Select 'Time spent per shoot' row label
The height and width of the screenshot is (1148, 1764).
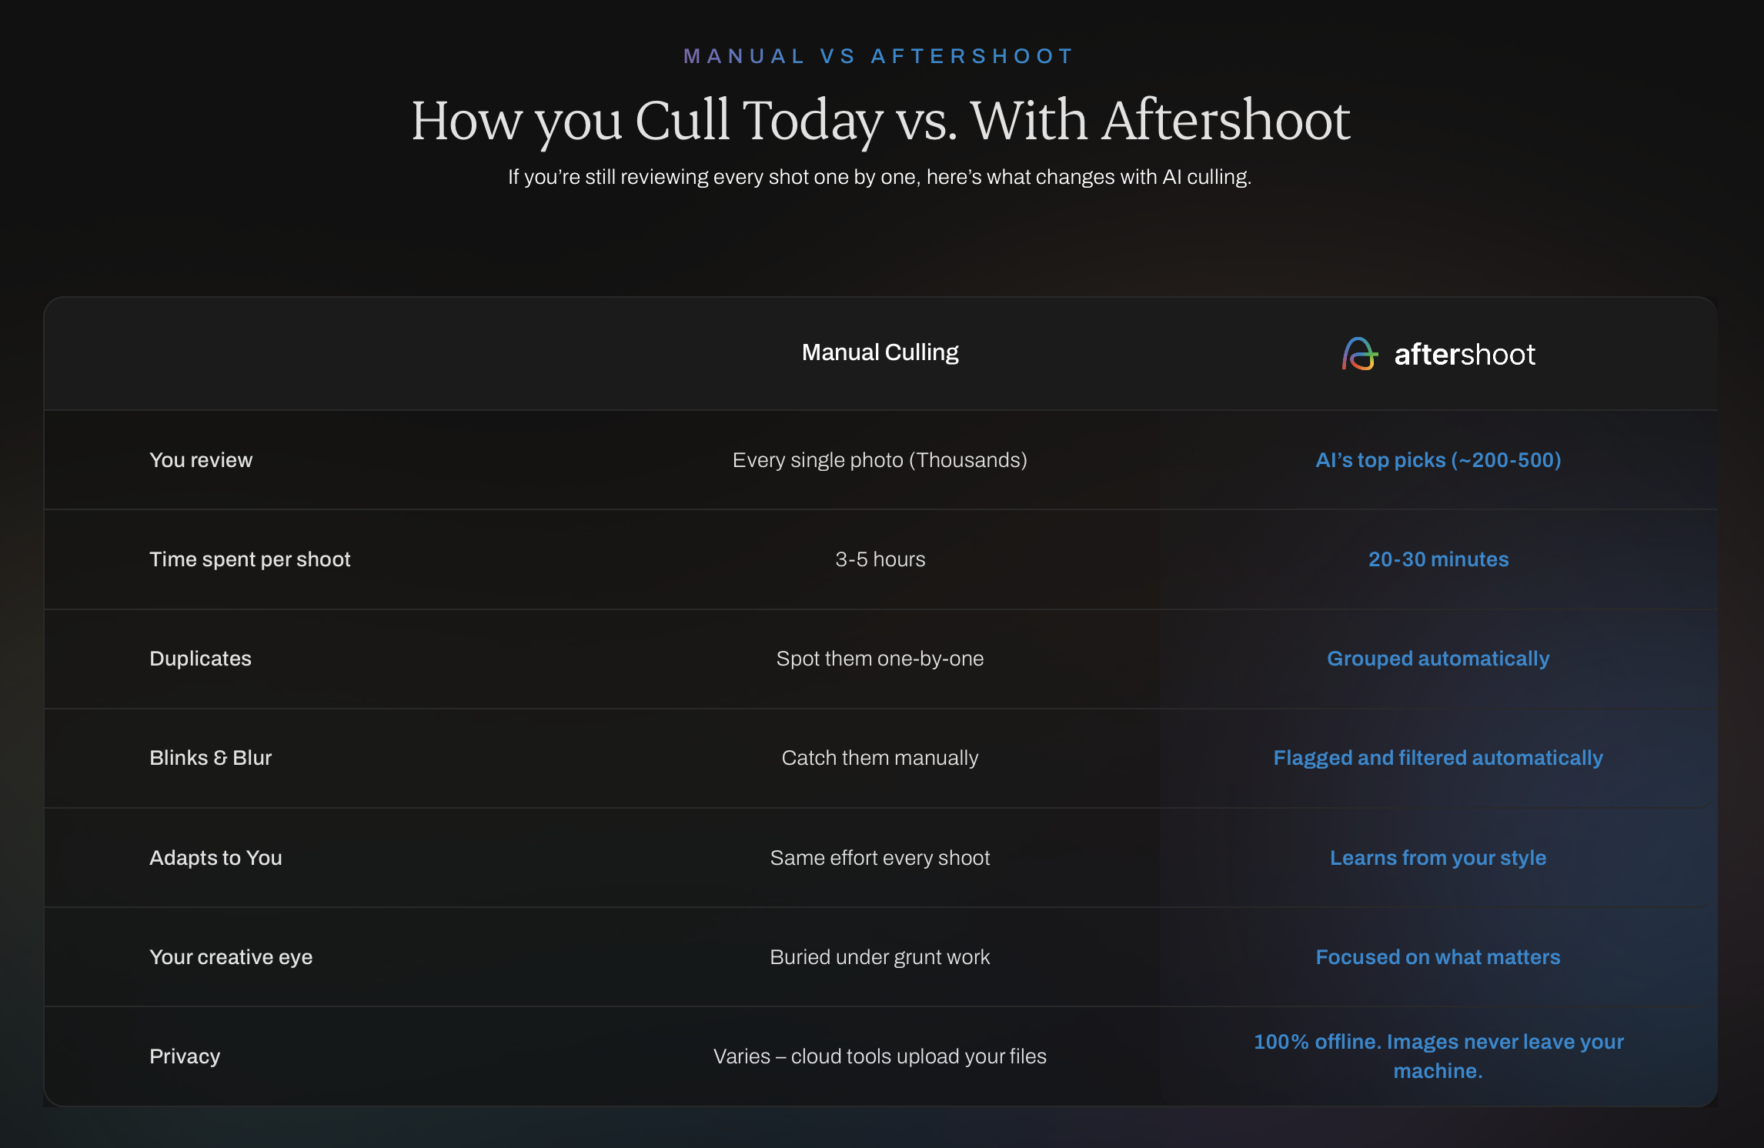(249, 559)
